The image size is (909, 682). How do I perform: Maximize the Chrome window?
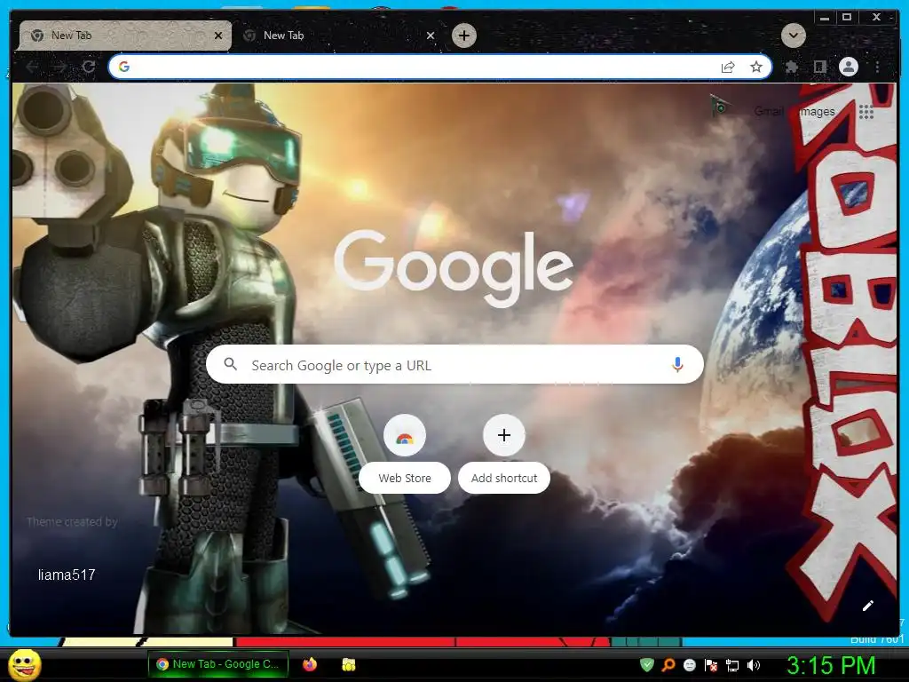coord(847,18)
